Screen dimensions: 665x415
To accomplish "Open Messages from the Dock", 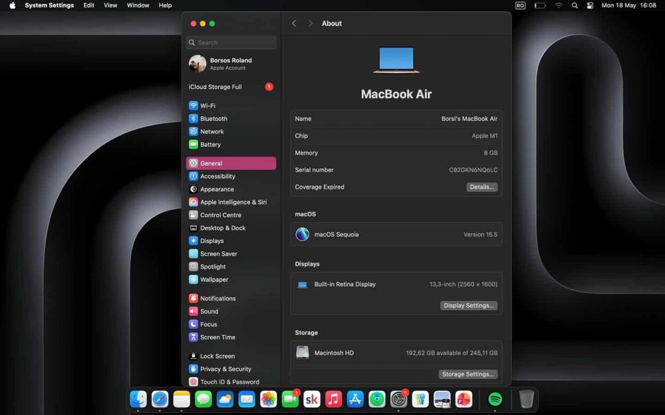I will point(203,399).
